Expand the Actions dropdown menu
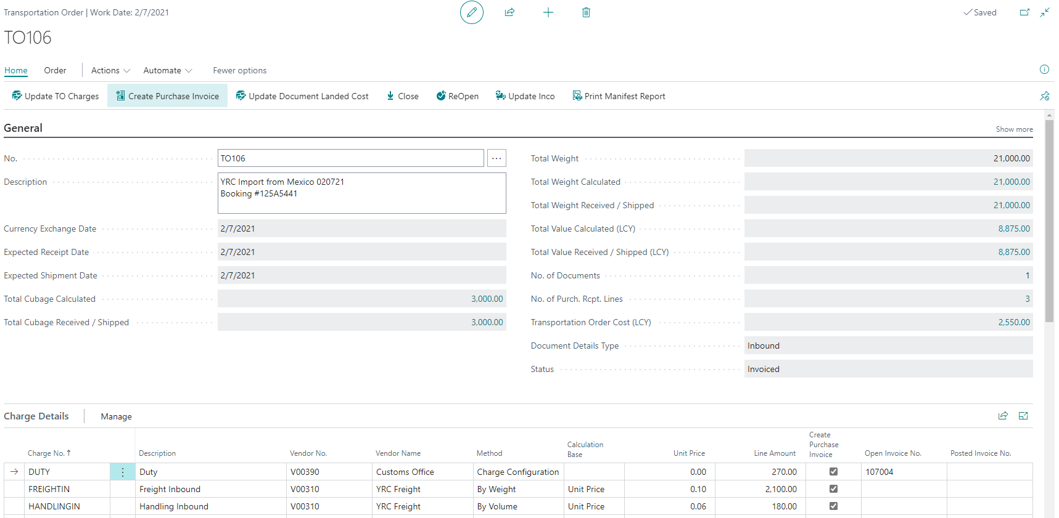1059x518 pixels. coord(110,70)
